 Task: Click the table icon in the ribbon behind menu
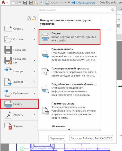[118, 26]
